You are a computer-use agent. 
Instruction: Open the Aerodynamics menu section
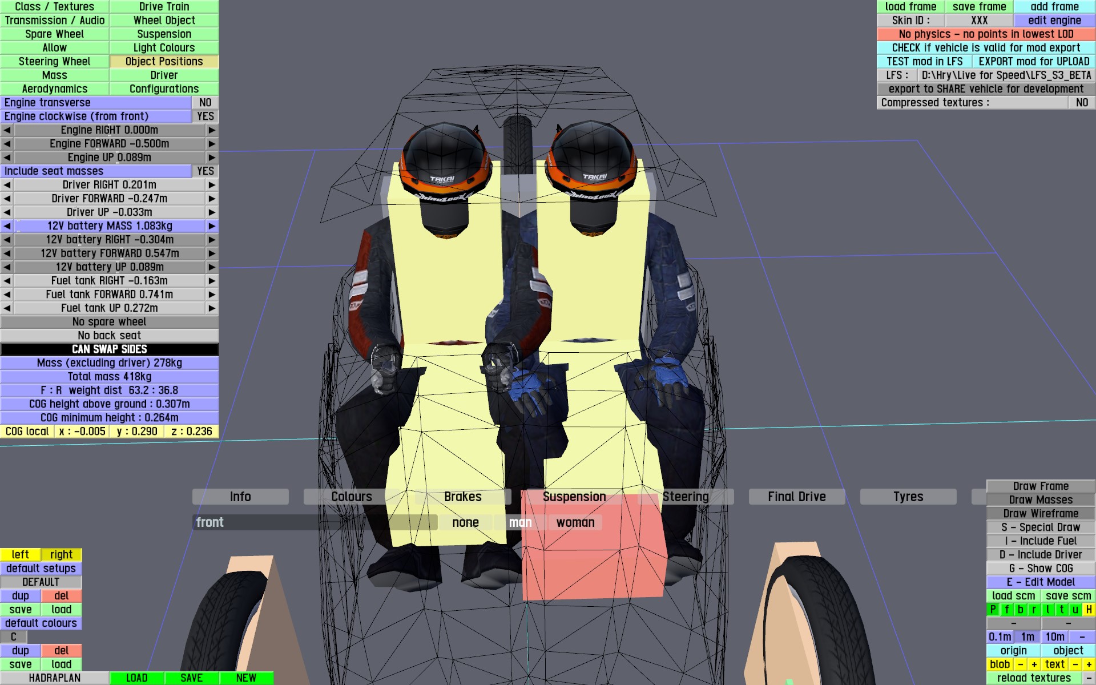(55, 89)
